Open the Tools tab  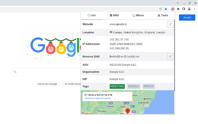(x=163, y=15)
